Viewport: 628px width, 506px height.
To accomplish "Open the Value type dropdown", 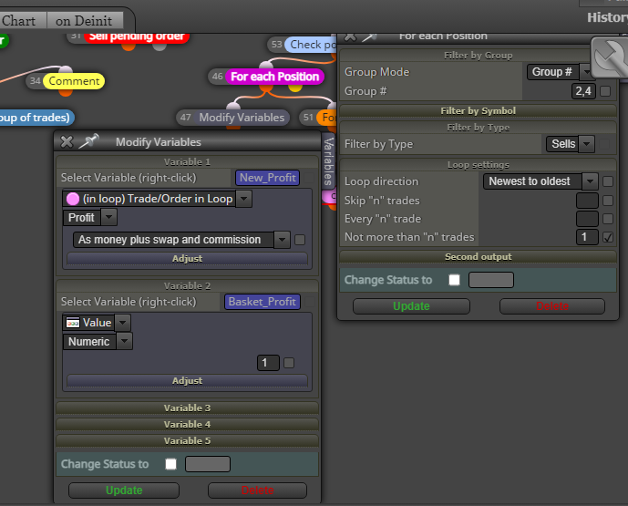I will [123, 323].
